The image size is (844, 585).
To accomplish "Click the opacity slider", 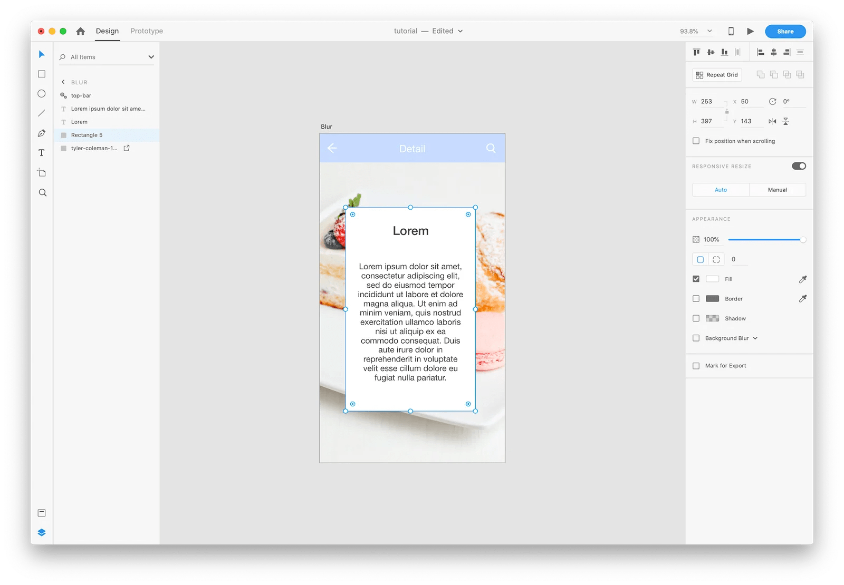I will (766, 240).
